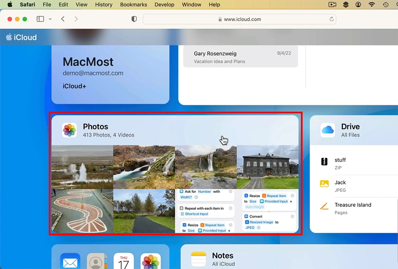The height and width of the screenshot is (269, 398).
Task: Open the Mail app icon
Action: 70,261
